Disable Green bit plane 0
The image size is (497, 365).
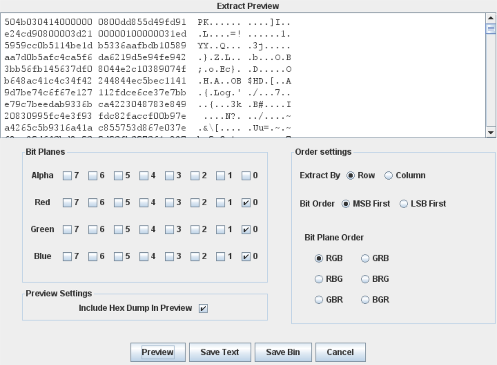[x=246, y=230]
